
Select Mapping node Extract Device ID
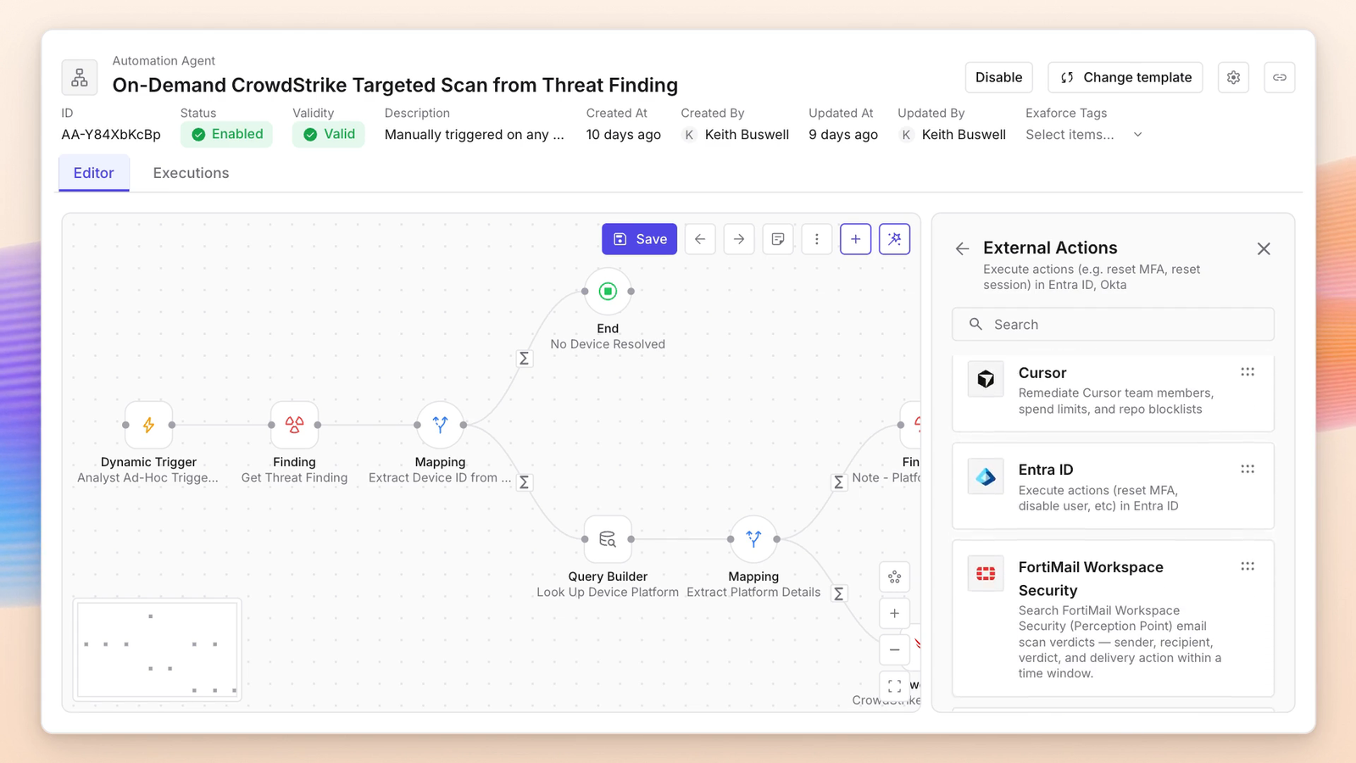[x=440, y=425]
